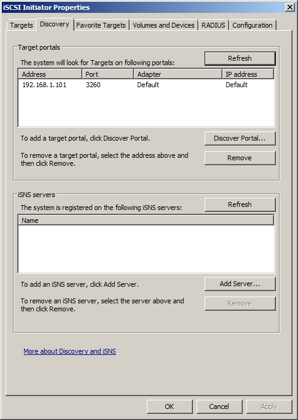Image resolution: width=298 pixels, height=420 pixels.
Task: Sort by the Address column header
Action: 50,74
